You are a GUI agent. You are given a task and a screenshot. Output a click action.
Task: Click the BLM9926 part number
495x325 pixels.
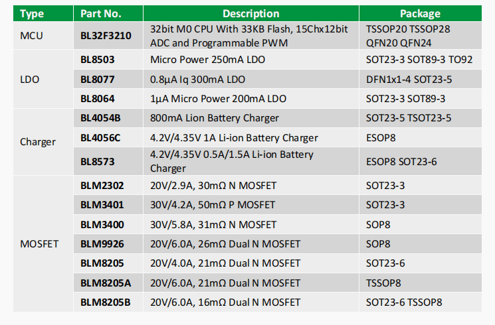[102, 243]
